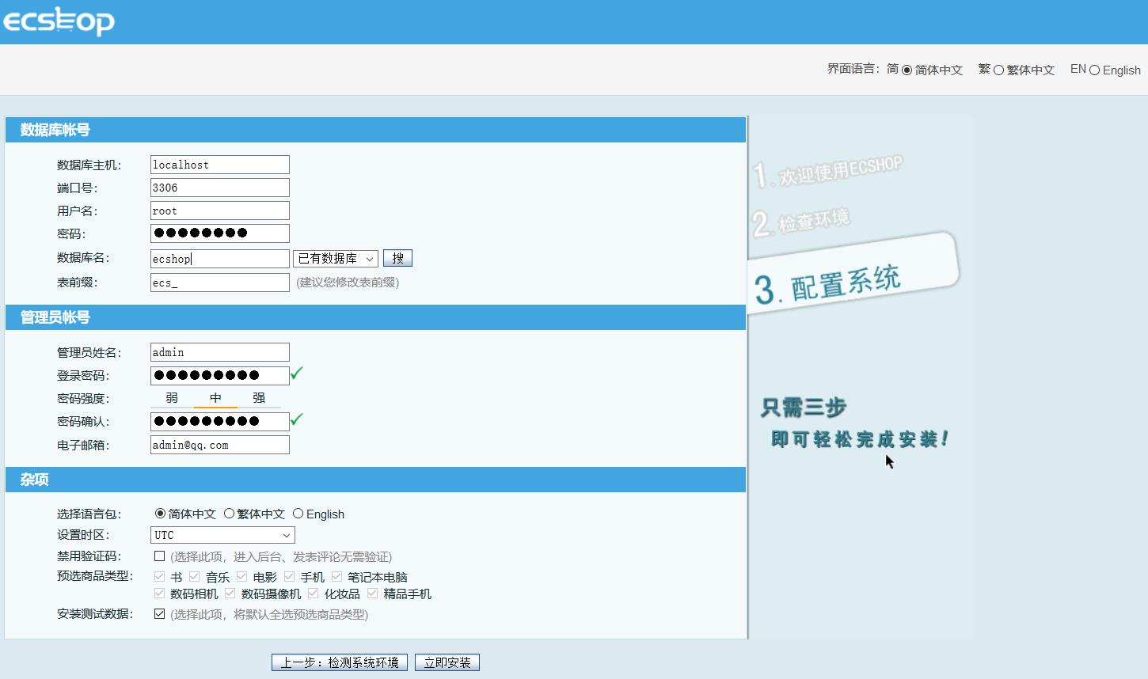Click step 2 检查环境
The width and height of the screenshot is (1148, 679).
coord(801,222)
